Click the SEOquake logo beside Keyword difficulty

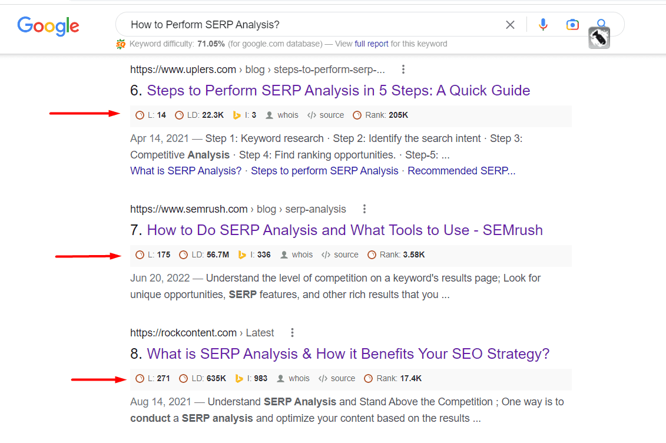(x=121, y=44)
